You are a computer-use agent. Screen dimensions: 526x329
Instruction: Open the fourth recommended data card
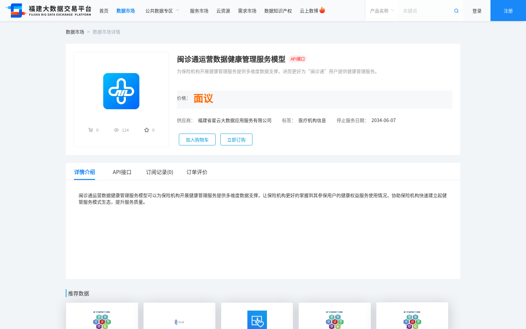click(335, 316)
